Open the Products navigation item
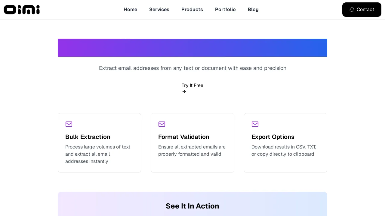 [192, 9]
